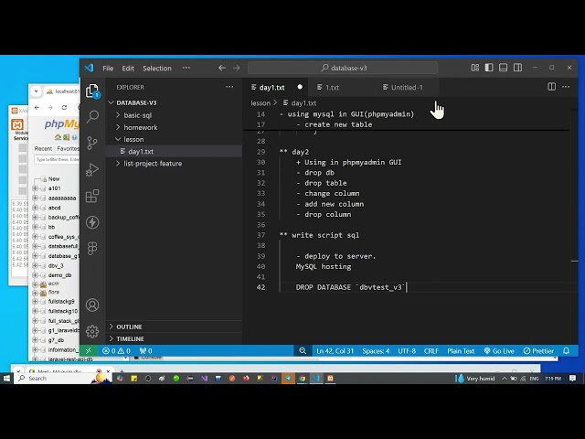The image size is (585, 439).
Task: Click the '** write script sql' line
Action: pos(320,235)
